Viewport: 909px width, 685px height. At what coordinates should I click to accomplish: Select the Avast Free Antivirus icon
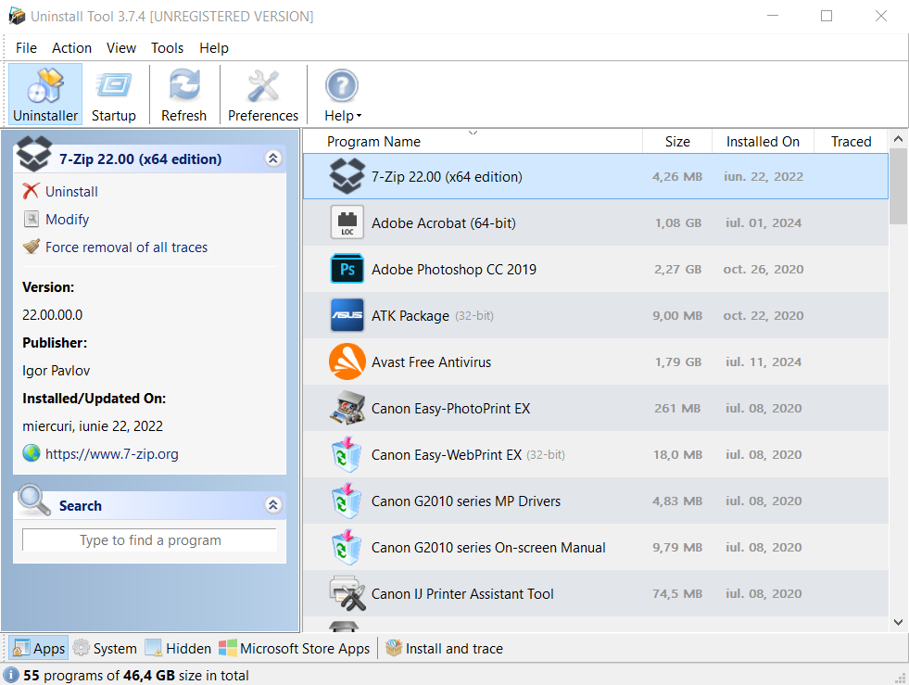pos(347,362)
